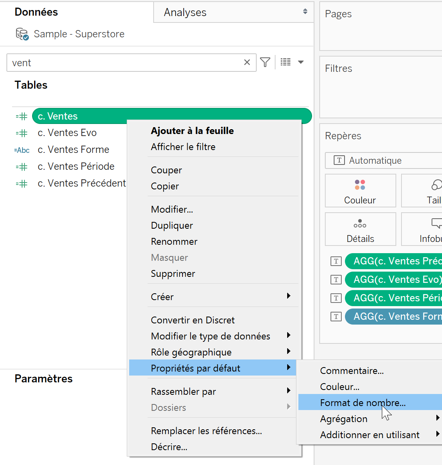The height and width of the screenshot is (465, 442).
Task: Click text icon beside AGG(c. Ventes Evo) pill
Action: [336, 280]
